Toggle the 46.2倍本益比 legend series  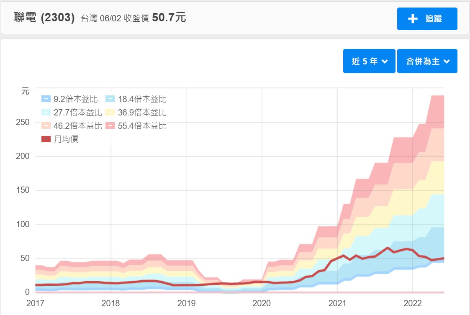tap(72, 126)
